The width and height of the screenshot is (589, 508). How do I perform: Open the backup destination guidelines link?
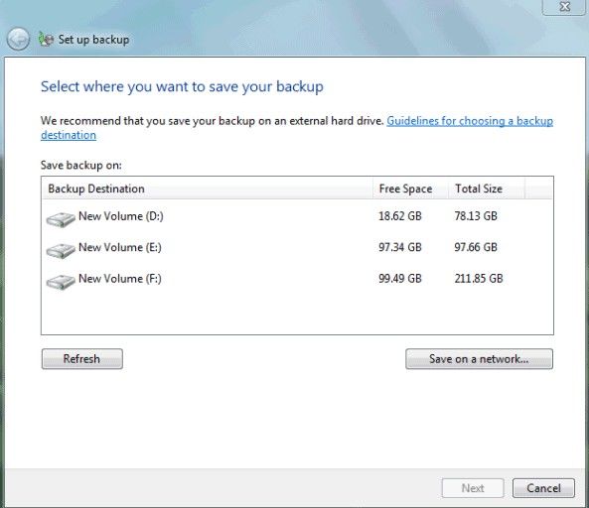coord(470,121)
